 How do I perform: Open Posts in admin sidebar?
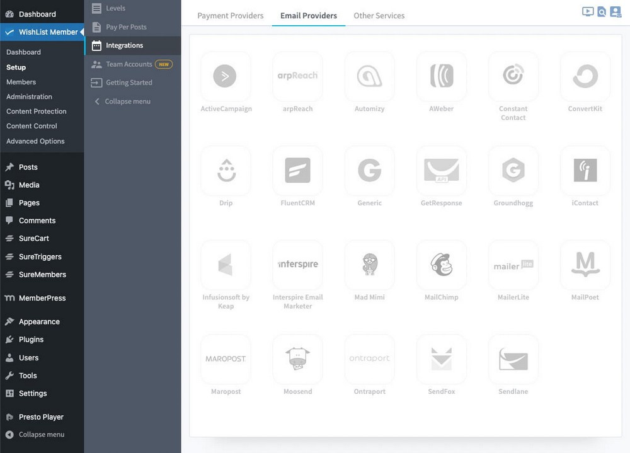click(x=42, y=167)
